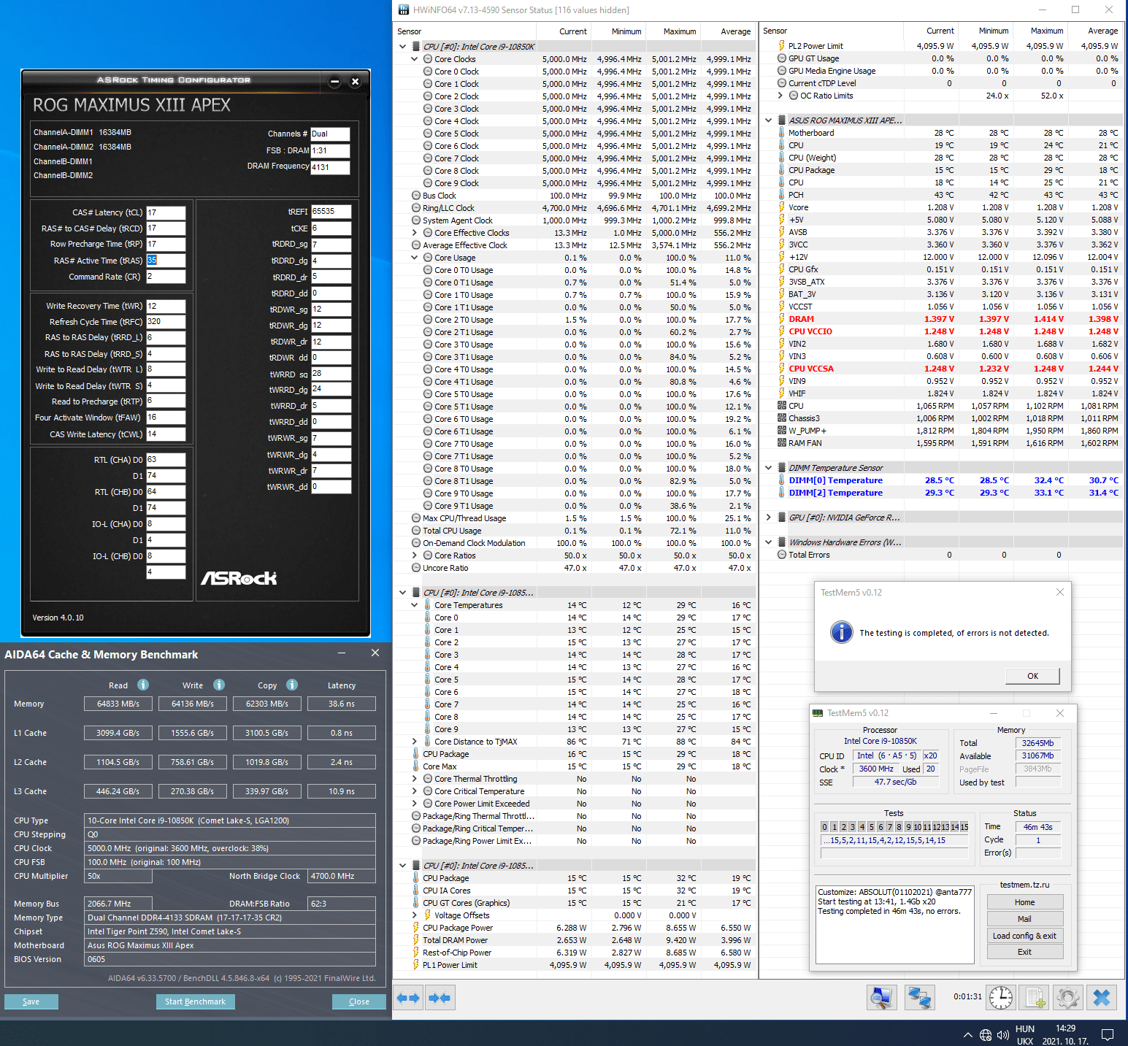Open HWiNFO sensor settings gear icon
This screenshot has width=1128, height=1046.
point(1068,997)
